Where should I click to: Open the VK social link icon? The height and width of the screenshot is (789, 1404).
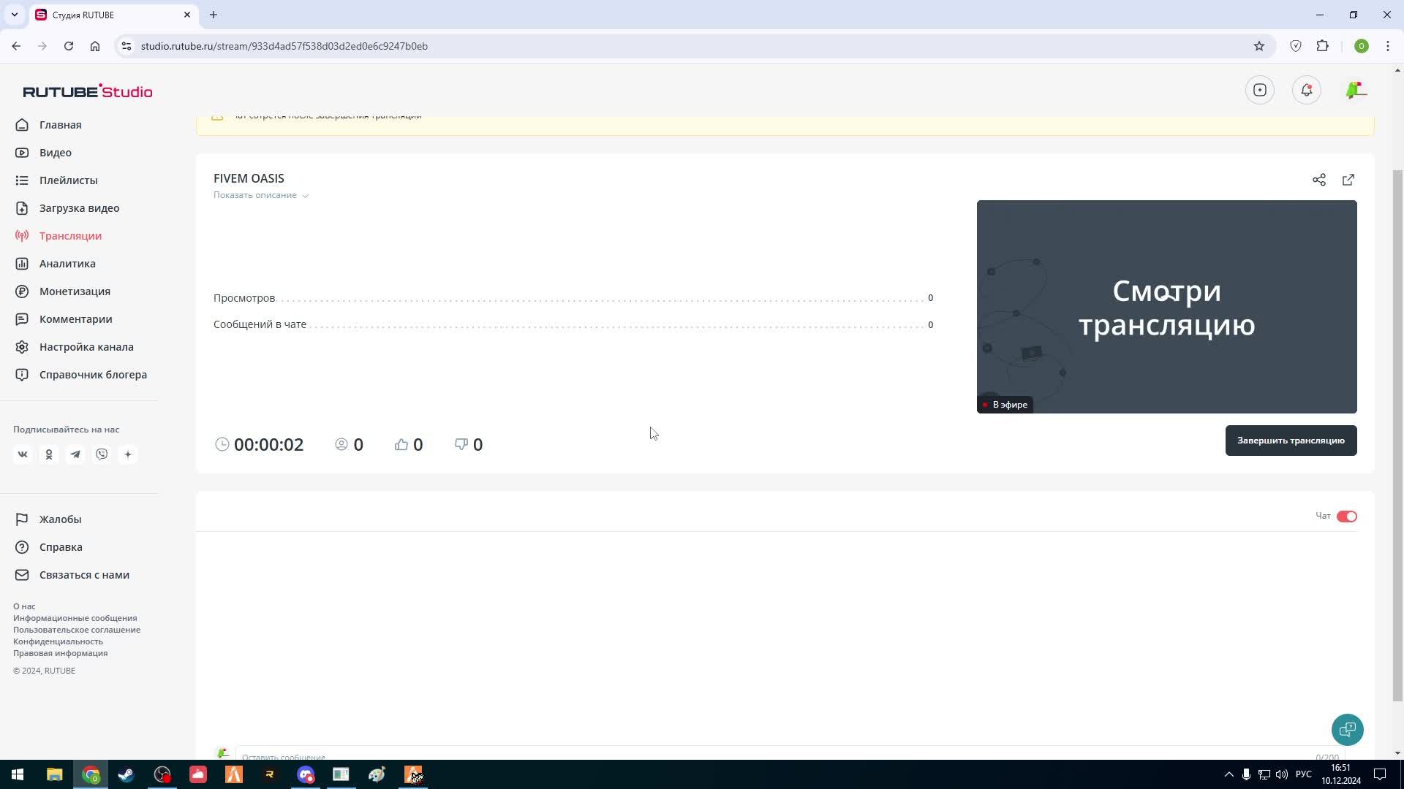(23, 454)
